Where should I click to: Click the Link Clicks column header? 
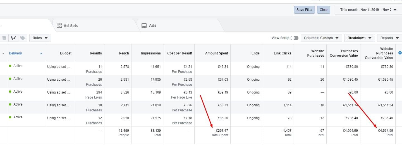click(282, 53)
